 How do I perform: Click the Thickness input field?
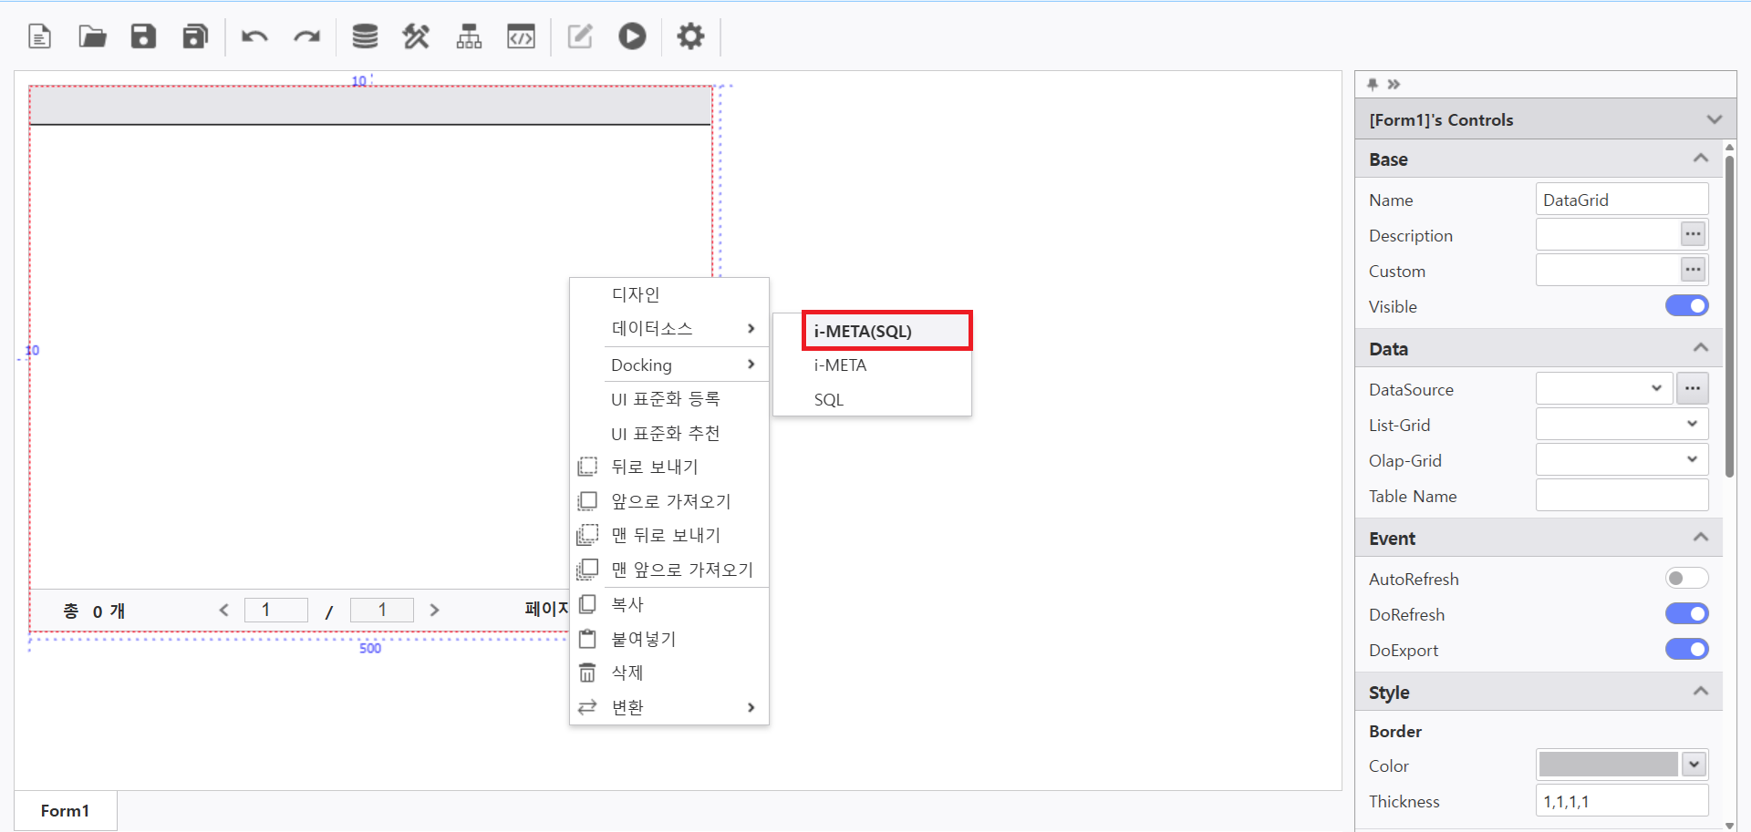click(x=1621, y=800)
